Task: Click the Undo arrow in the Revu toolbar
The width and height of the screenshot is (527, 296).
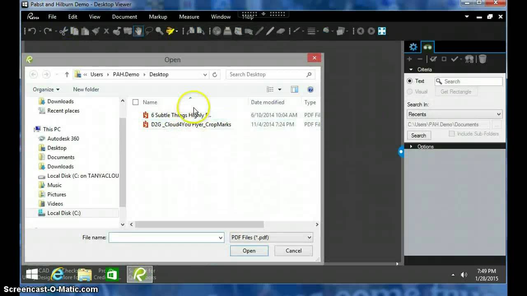Action: (x=32, y=31)
